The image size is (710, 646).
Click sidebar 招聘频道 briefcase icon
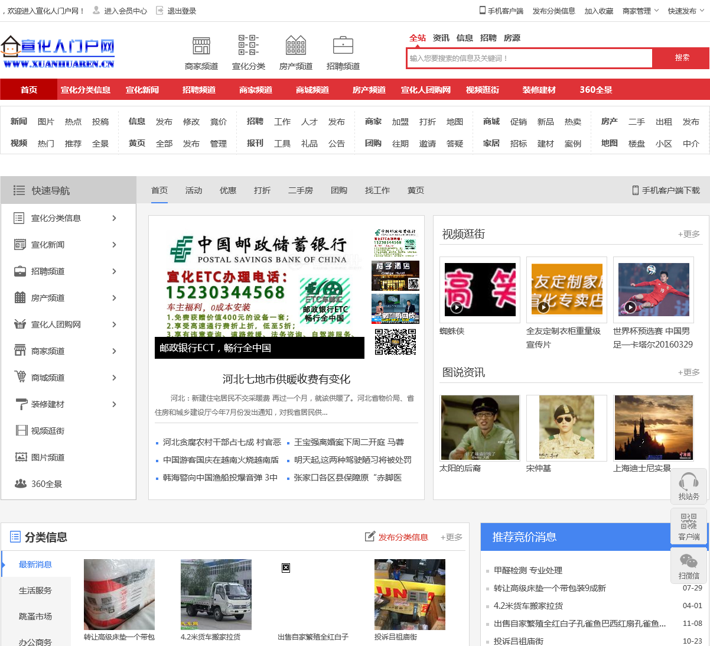[20, 271]
